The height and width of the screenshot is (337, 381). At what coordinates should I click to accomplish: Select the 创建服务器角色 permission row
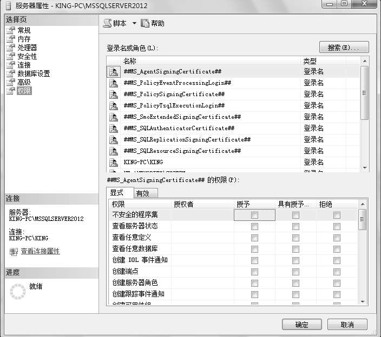[x=233, y=283]
